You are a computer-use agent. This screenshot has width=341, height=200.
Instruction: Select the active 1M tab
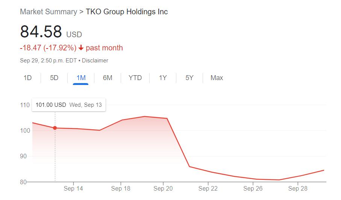point(81,78)
